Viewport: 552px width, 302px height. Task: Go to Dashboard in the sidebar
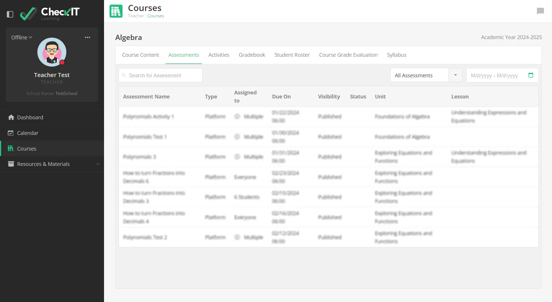pos(52,117)
